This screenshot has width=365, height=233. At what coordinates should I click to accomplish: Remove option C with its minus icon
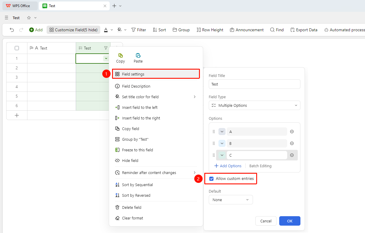tap(292, 155)
